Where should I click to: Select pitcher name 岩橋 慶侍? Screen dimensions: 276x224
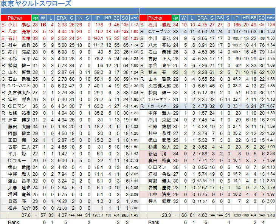(160, 188)
